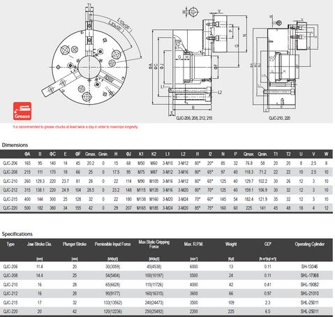Click the 'Specifications' section heading
This screenshot has height=317, width=335.
[x=17, y=234]
